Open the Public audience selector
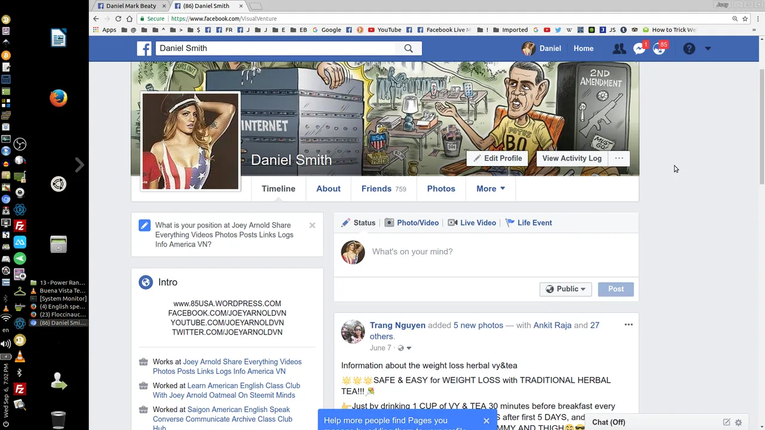Image resolution: width=765 pixels, height=430 pixels. [565, 289]
